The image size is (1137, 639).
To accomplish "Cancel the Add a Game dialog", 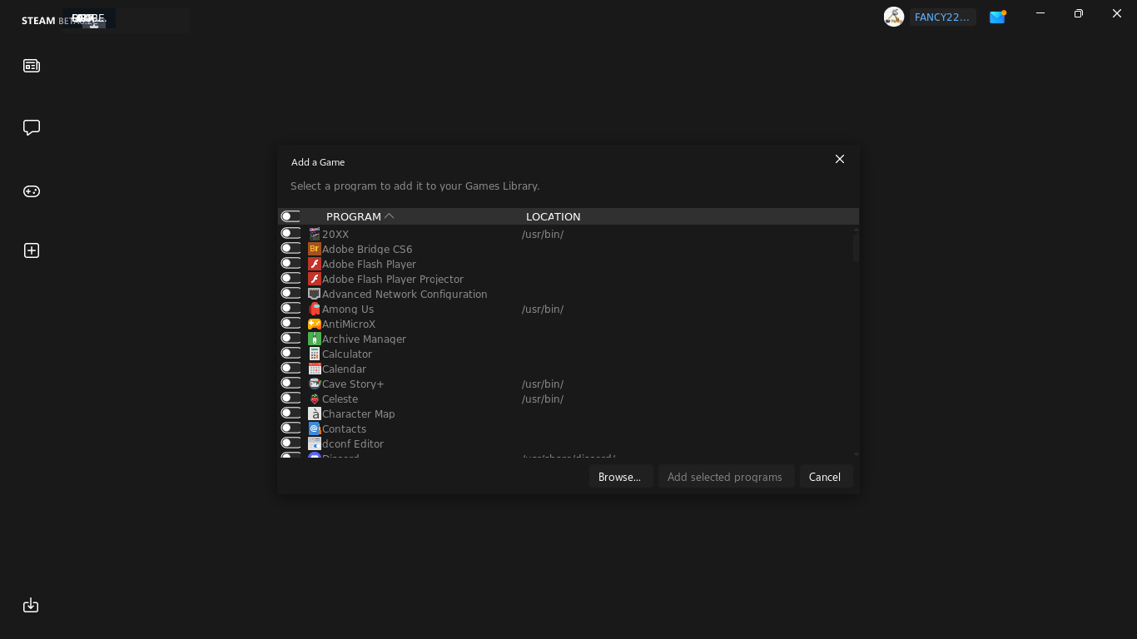I will tap(825, 477).
